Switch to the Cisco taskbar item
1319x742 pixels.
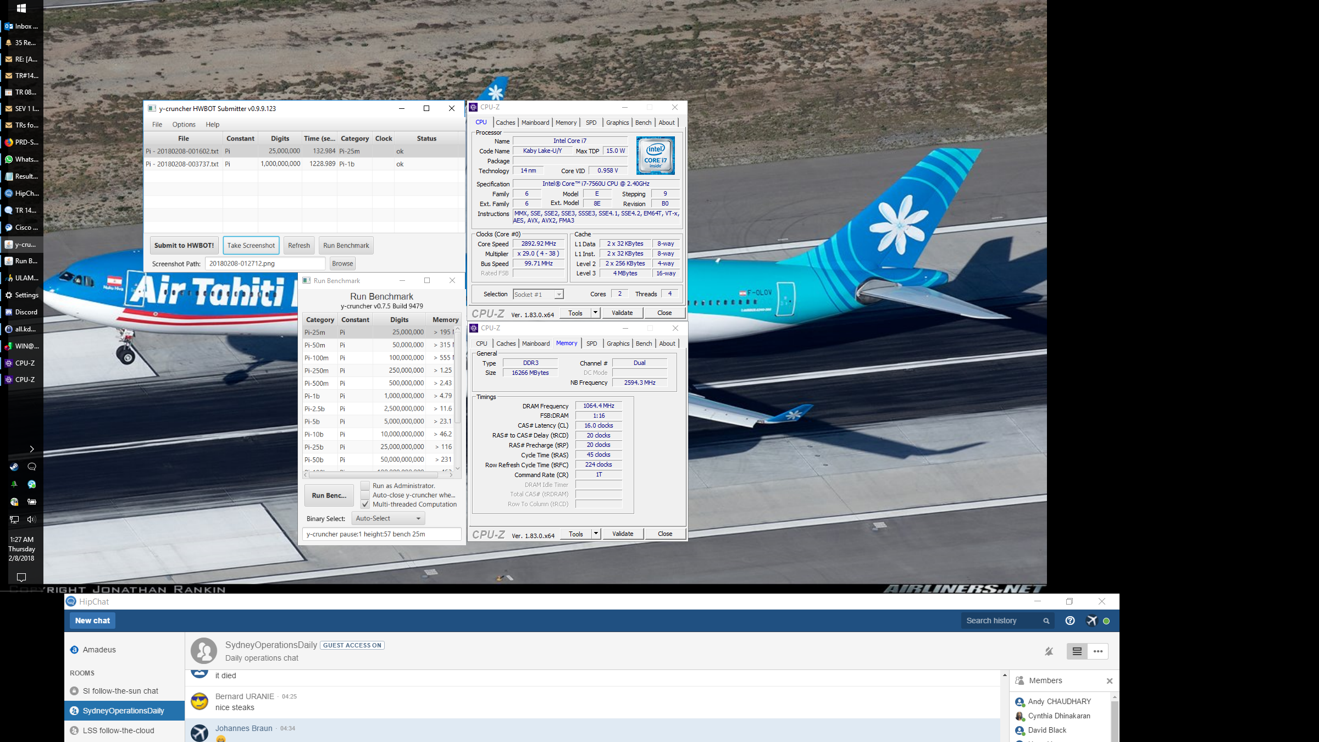tap(21, 228)
